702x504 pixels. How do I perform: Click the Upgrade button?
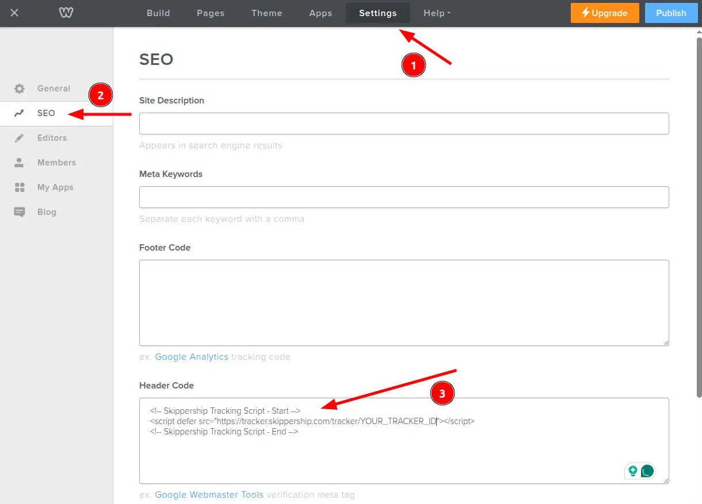605,13
